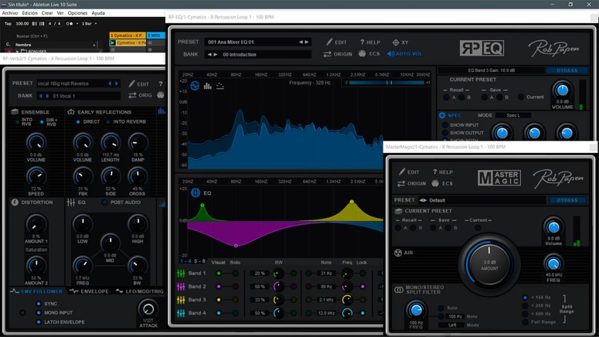
Task: Click the BYPASS button in MasterMagic
Action: coord(567,200)
